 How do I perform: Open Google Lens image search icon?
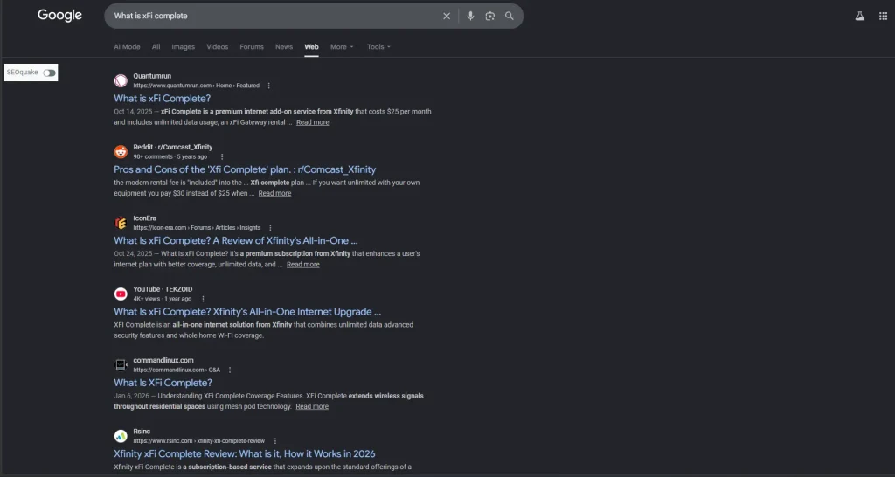coord(489,16)
